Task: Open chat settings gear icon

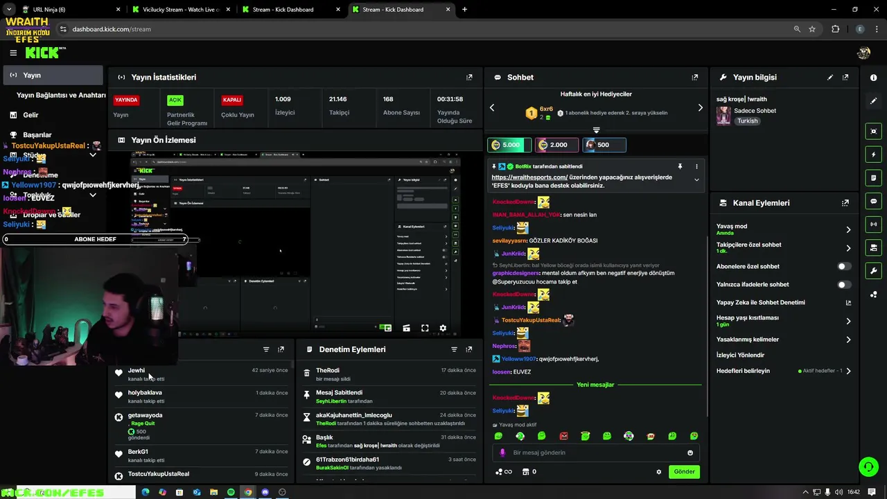Action: 659,472
